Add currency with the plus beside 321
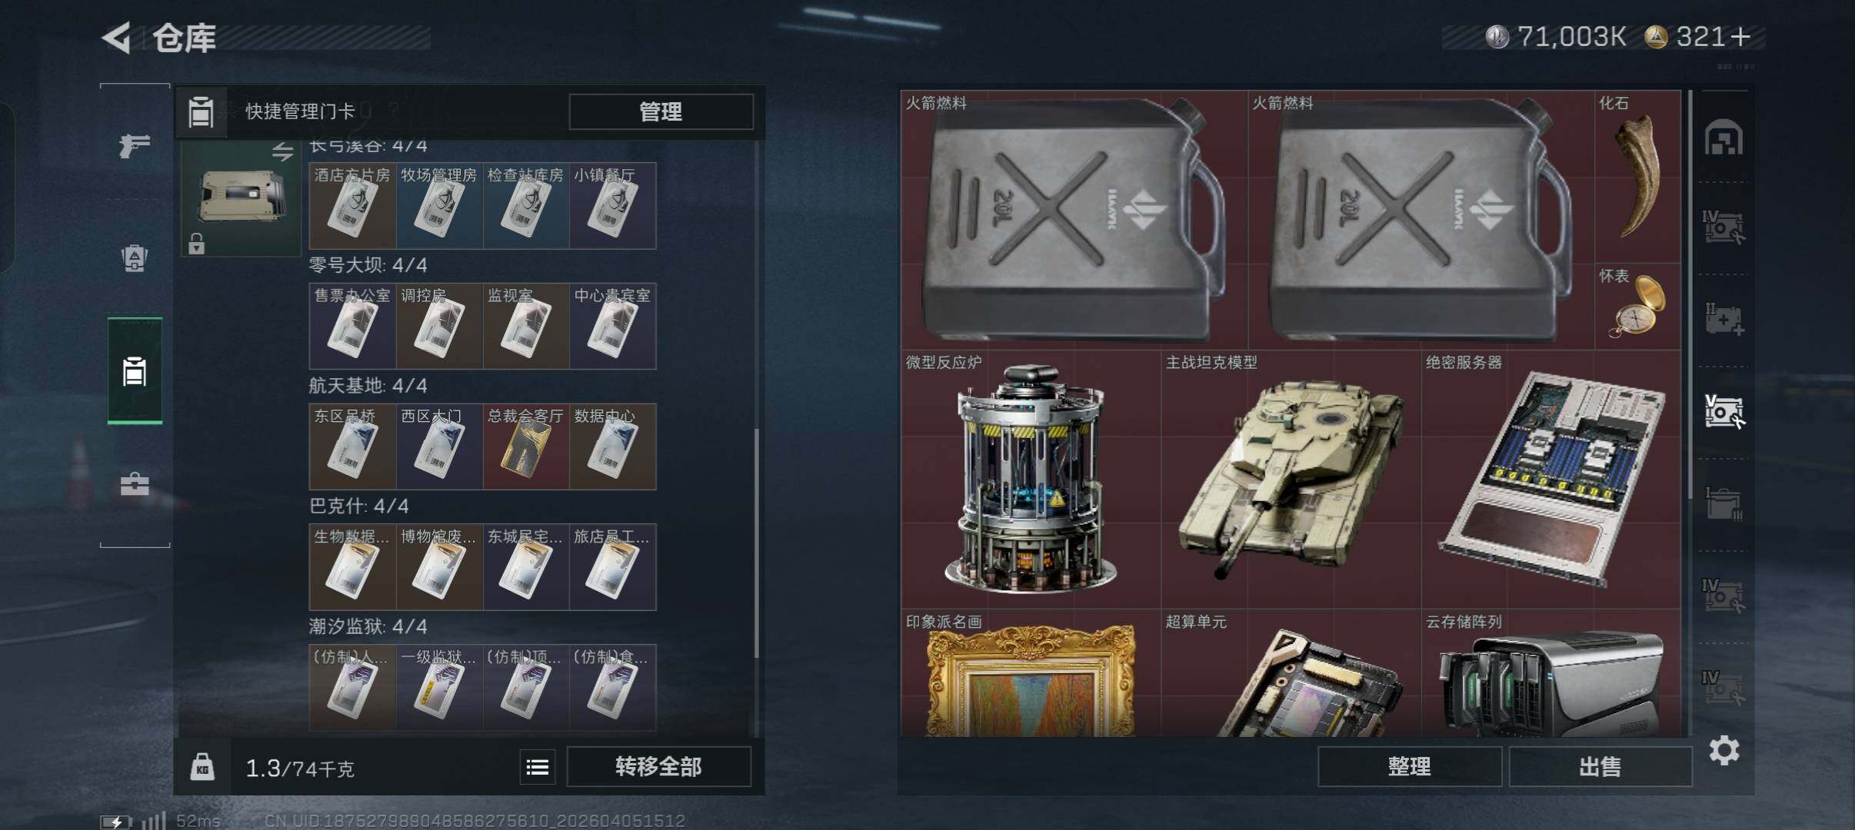Image resolution: width=1855 pixels, height=830 pixels. 1740,37
